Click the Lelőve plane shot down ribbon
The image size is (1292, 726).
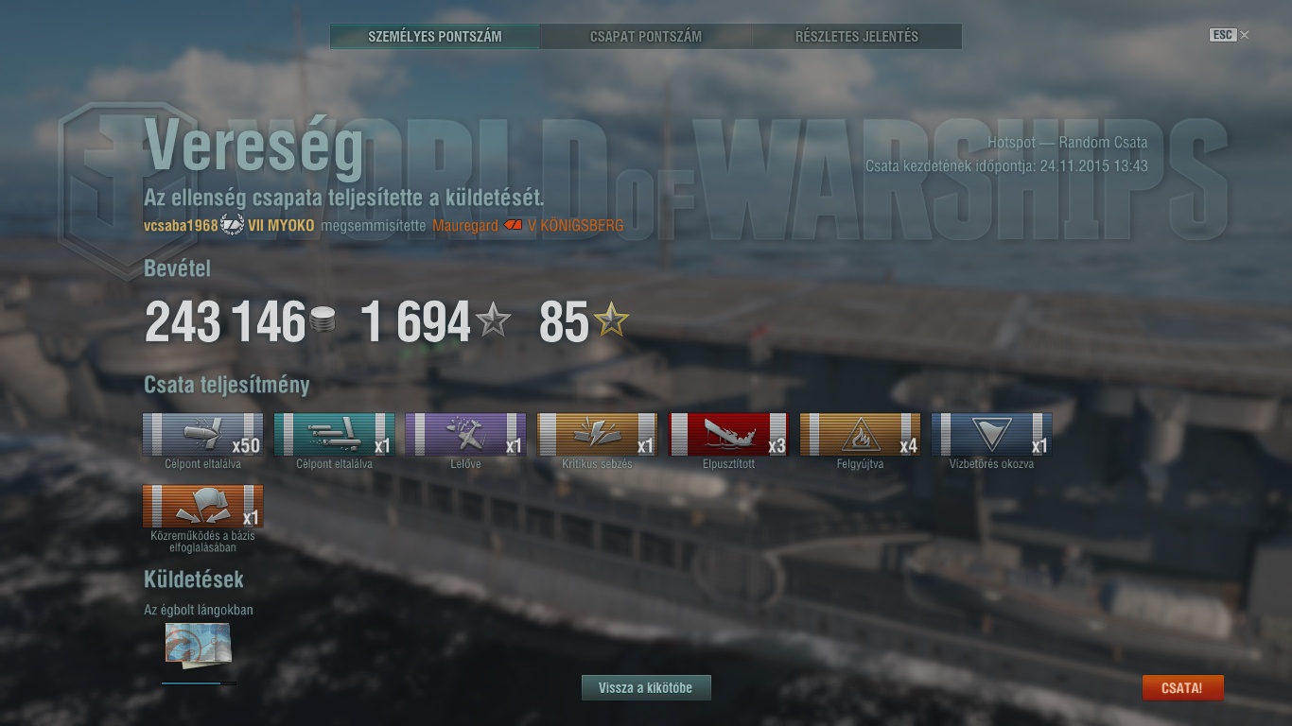coord(465,435)
